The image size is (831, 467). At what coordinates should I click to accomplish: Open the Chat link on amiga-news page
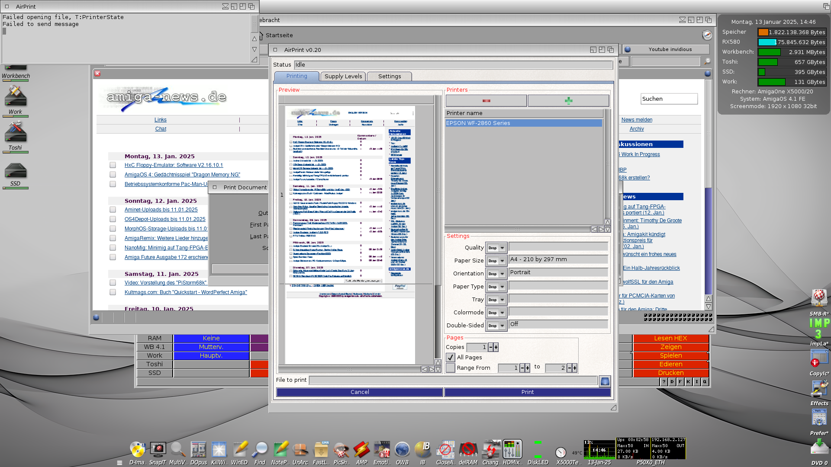tap(161, 129)
